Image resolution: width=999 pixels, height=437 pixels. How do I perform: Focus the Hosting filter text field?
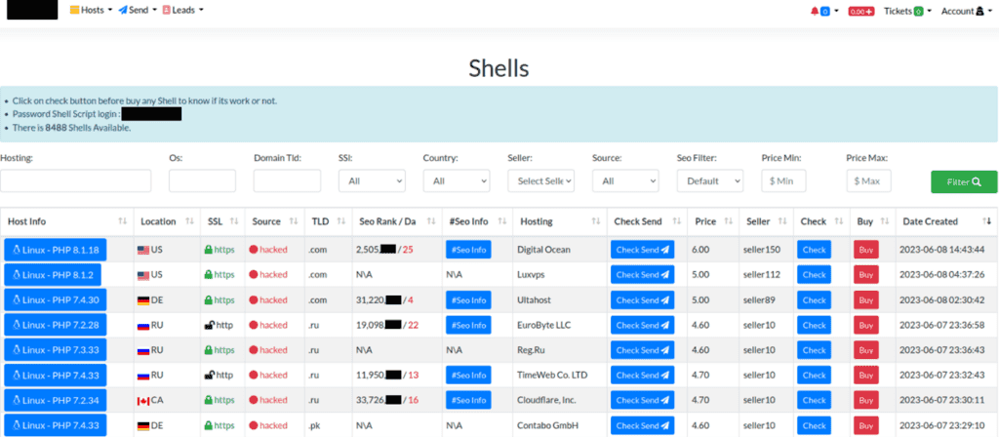click(76, 180)
